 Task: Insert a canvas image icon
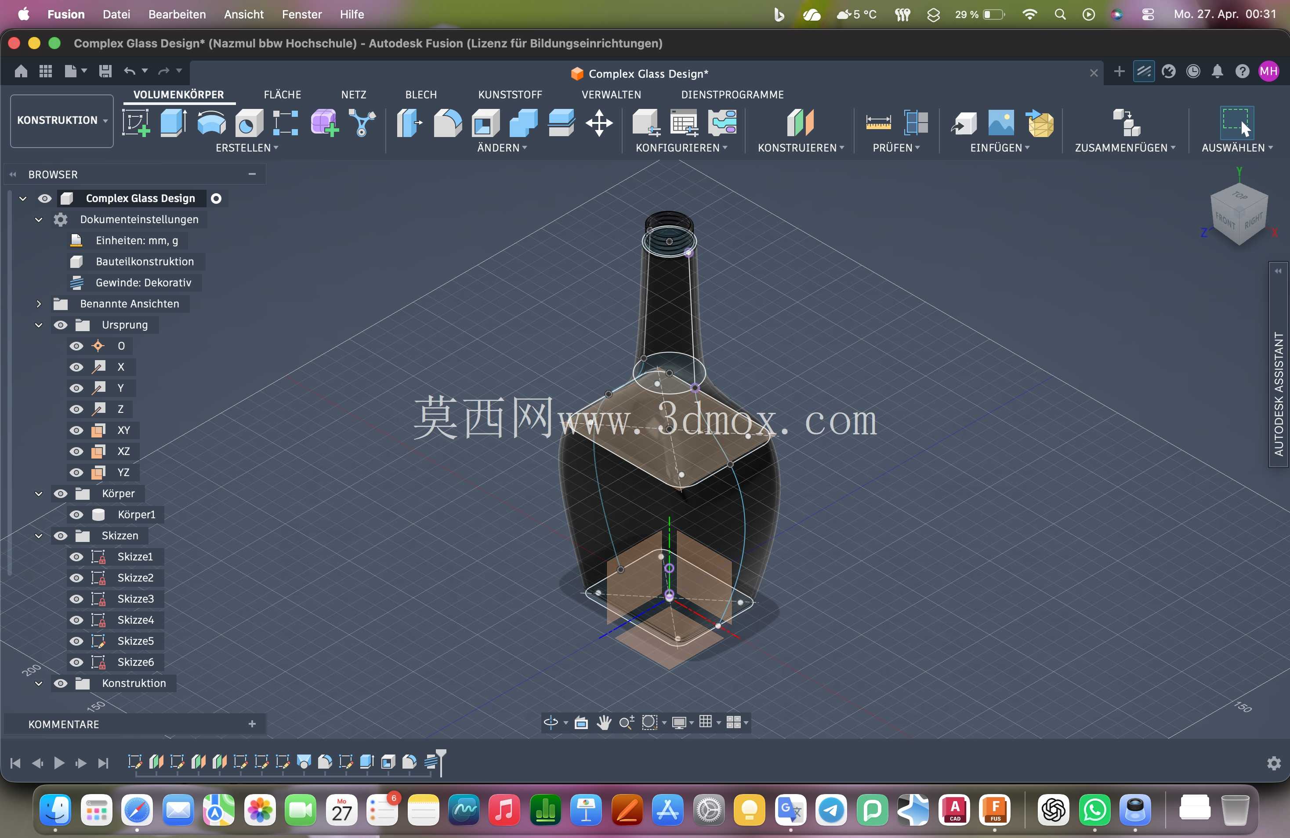[1001, 123]
